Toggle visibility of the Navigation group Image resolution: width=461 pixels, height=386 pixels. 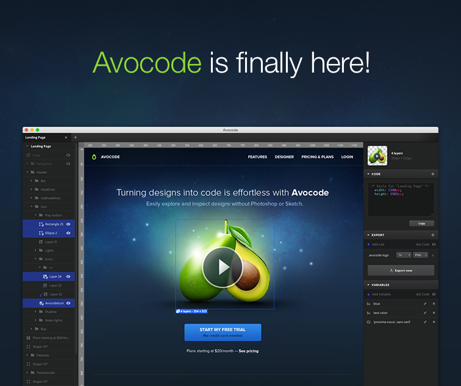click(68, 164)
